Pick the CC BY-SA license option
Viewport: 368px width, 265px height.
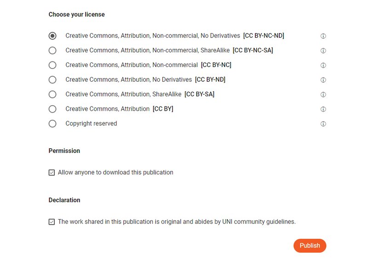tap(52, 94)
